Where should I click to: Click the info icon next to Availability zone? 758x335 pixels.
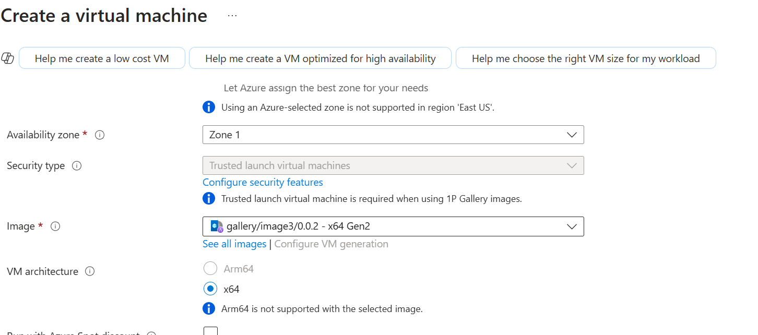click(x=100, y=135)
